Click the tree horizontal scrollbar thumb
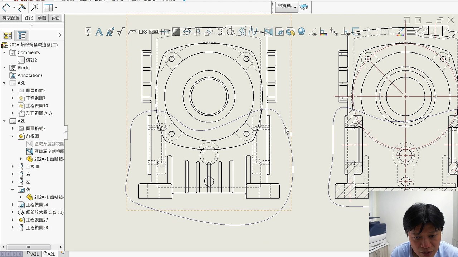The height and width of the screenshot is (257, 458). pyautogui.click(x=28, y=247)
